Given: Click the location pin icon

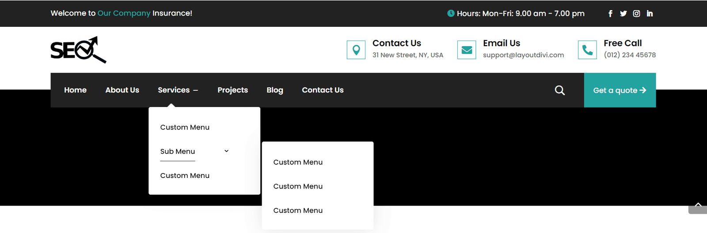Looking at the screenshot, I should click(356, 50).
